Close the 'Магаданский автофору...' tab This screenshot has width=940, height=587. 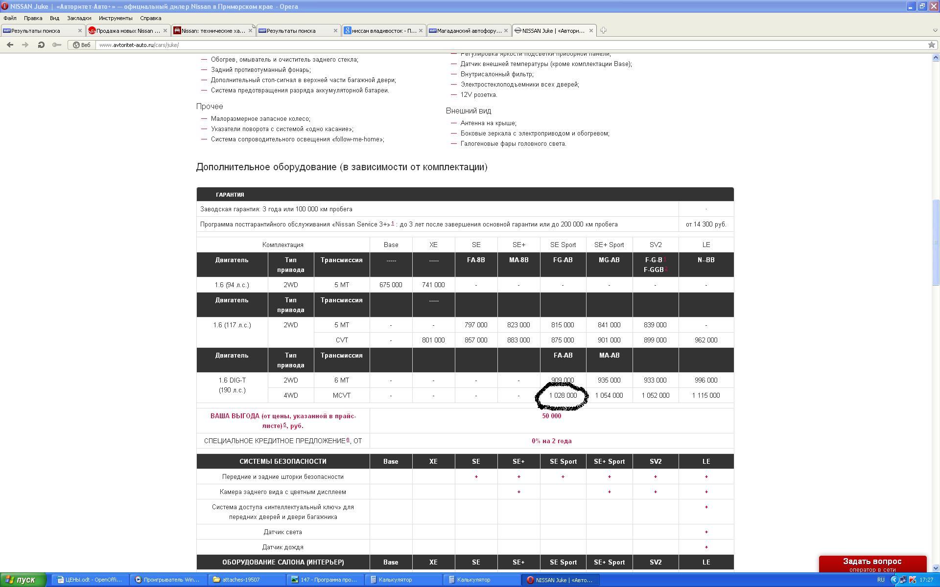pyautogui.click(x=506, y=30)
